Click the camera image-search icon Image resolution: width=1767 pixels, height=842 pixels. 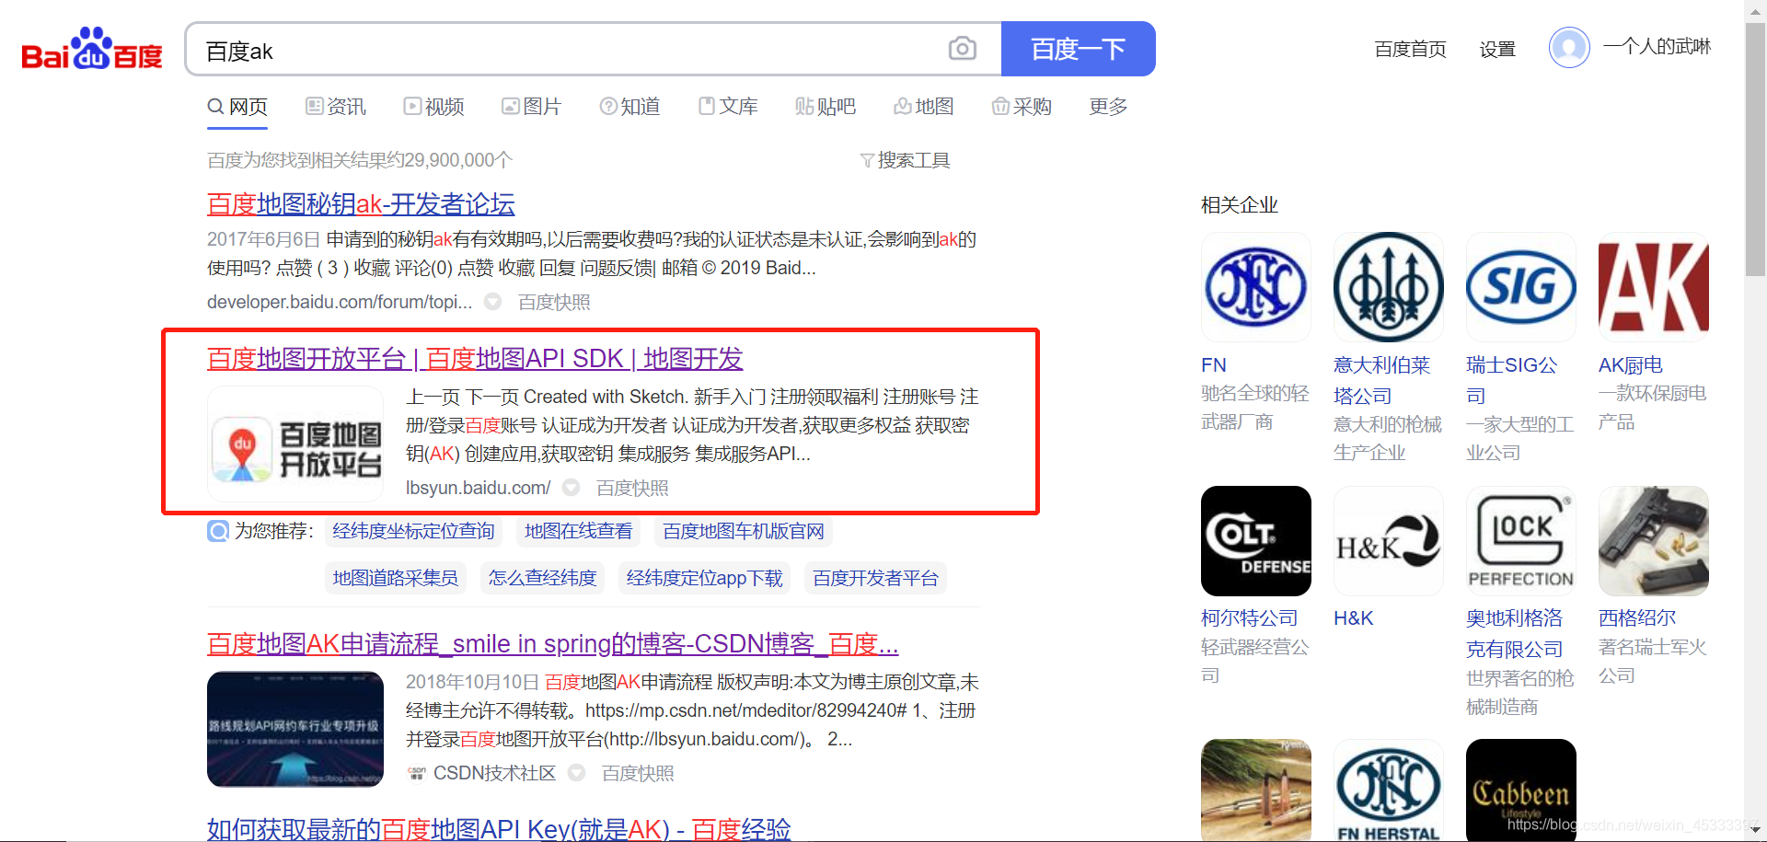pyautogui.click(x=962, y=49)
